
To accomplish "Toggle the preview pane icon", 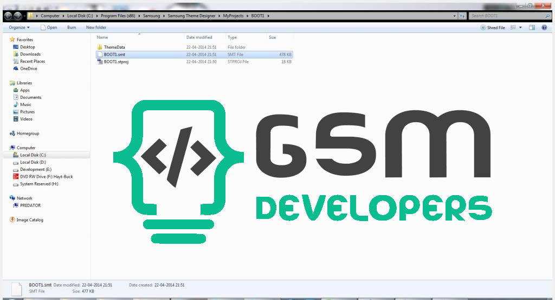I will [532, 28].
